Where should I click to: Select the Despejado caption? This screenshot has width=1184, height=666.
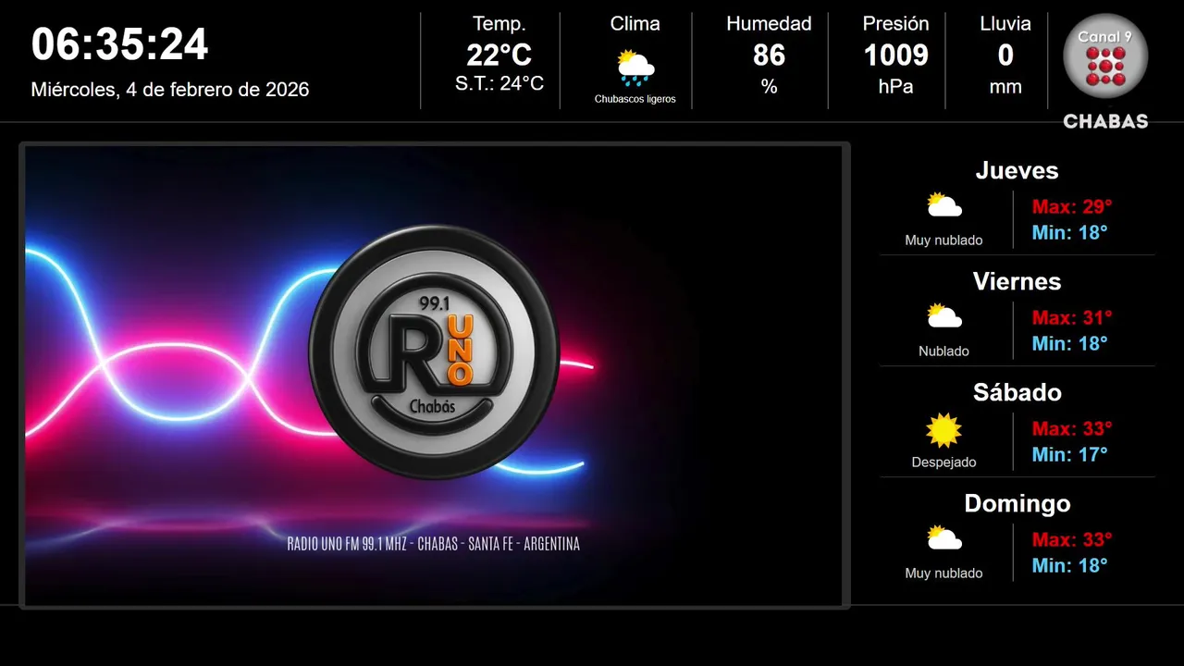943,462
